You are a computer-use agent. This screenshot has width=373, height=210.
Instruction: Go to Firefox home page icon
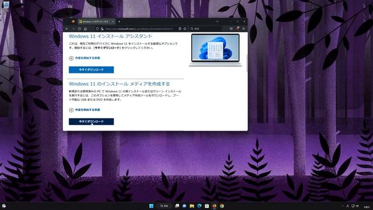[86, 29]
